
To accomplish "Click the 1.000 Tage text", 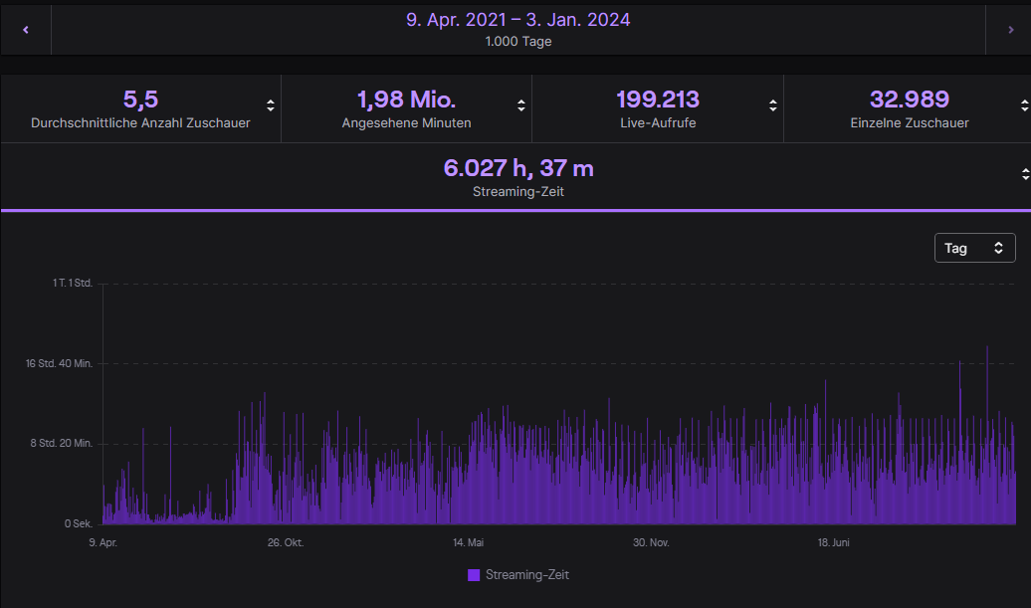I will (x=518, y=42).
